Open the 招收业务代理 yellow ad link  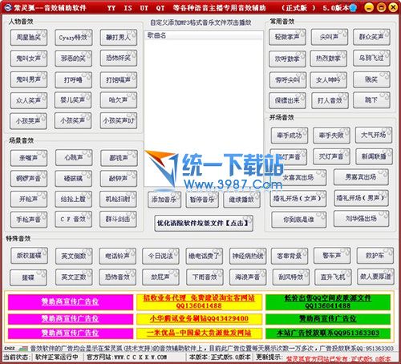click(199, 302)
